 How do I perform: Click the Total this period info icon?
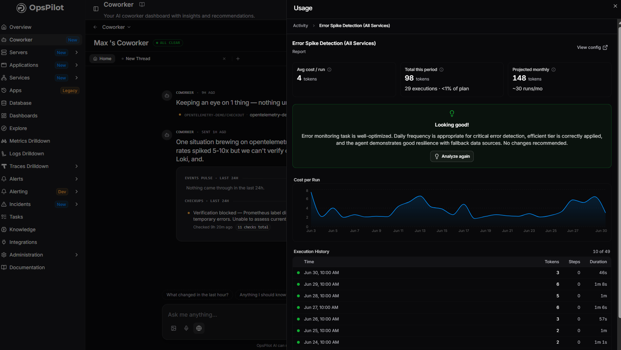click(x=441, y=70)
